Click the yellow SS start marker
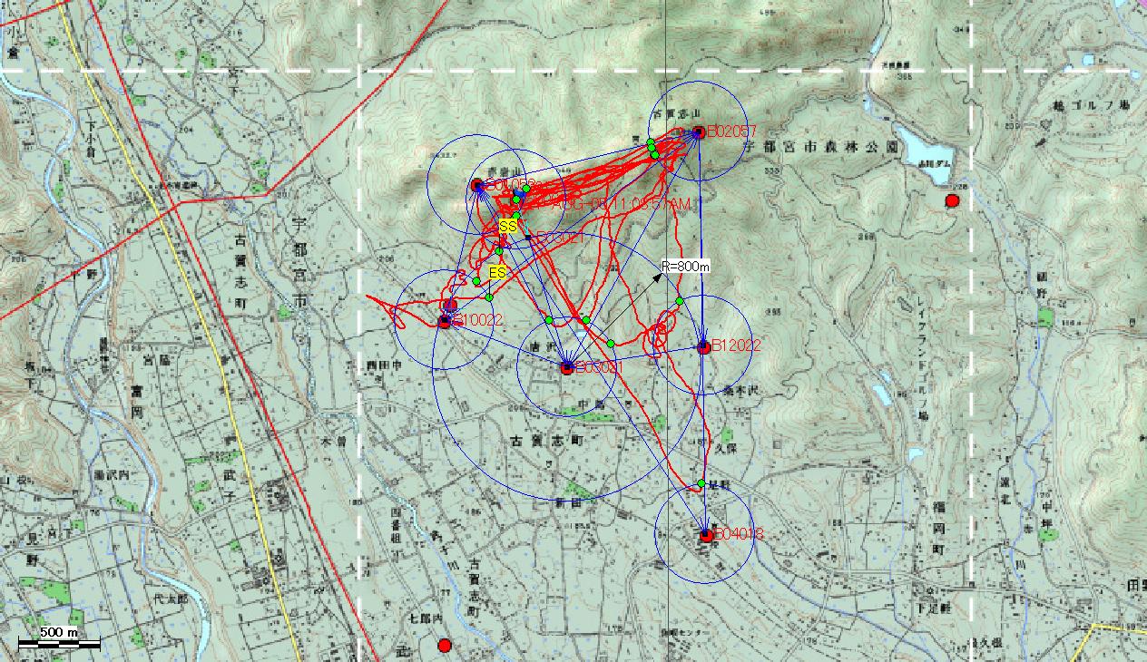 pyautogui.click(x=508, y=226)
